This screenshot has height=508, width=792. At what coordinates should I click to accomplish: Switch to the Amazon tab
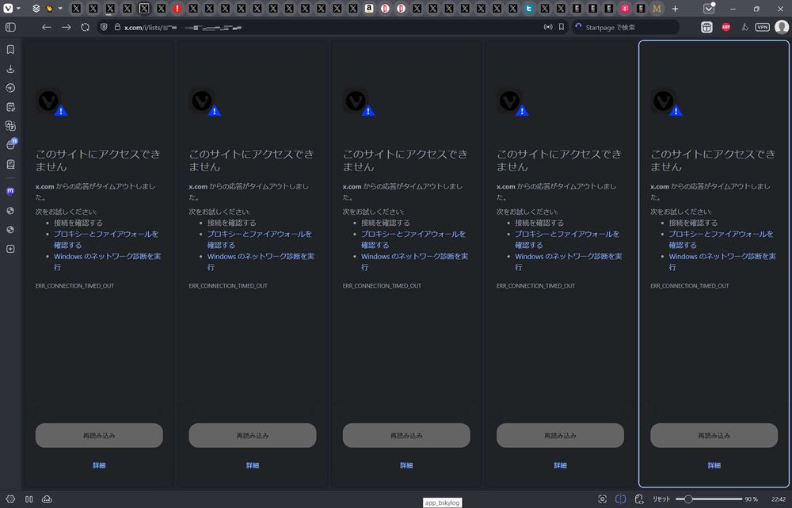point(369,9)
